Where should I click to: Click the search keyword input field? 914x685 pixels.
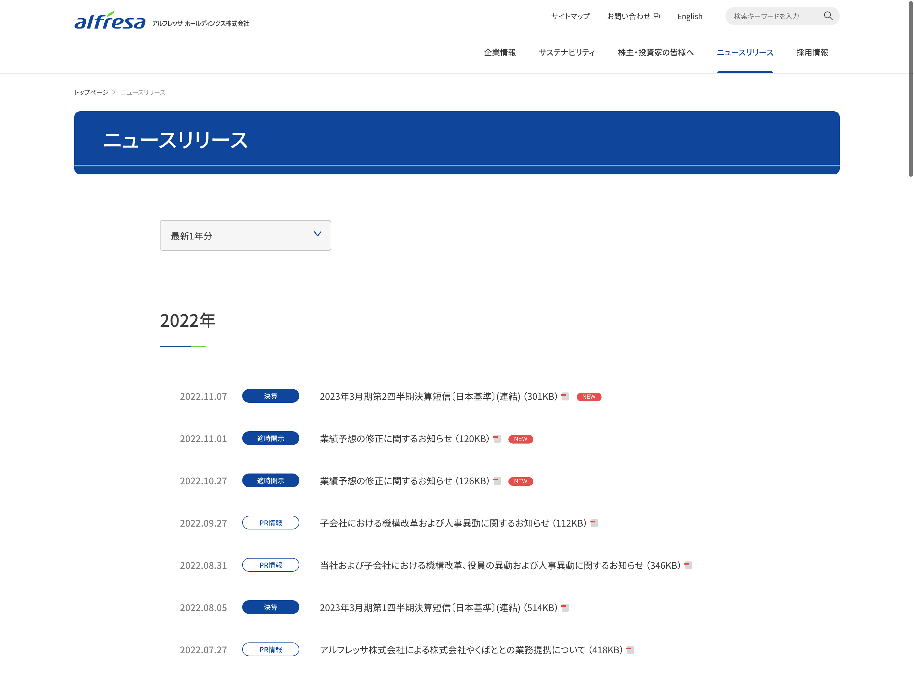tap(773, 16)
